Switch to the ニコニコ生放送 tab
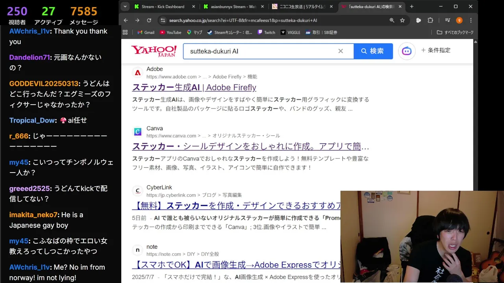The width and height of the screenshot is (504, 283). click(x=303, y=7)
